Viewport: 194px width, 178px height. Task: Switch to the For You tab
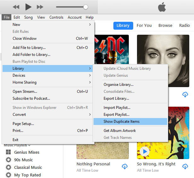[x=144, y=26]
